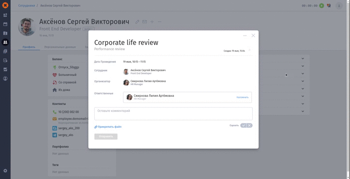Click employee Аксёнов Сергей Викторович in dialog
Screen dimensions: 350x179
pos(145,72)
